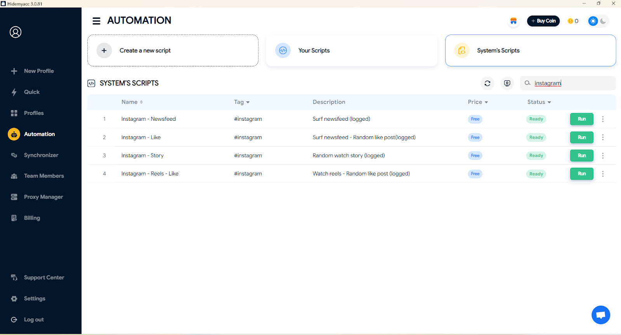Expand the Tag filter dropdown

[x=242, y=102]
